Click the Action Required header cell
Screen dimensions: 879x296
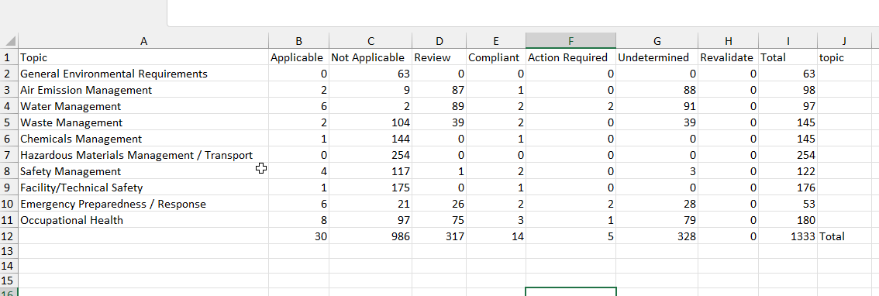pyautogui.click(x=570, y=57)
